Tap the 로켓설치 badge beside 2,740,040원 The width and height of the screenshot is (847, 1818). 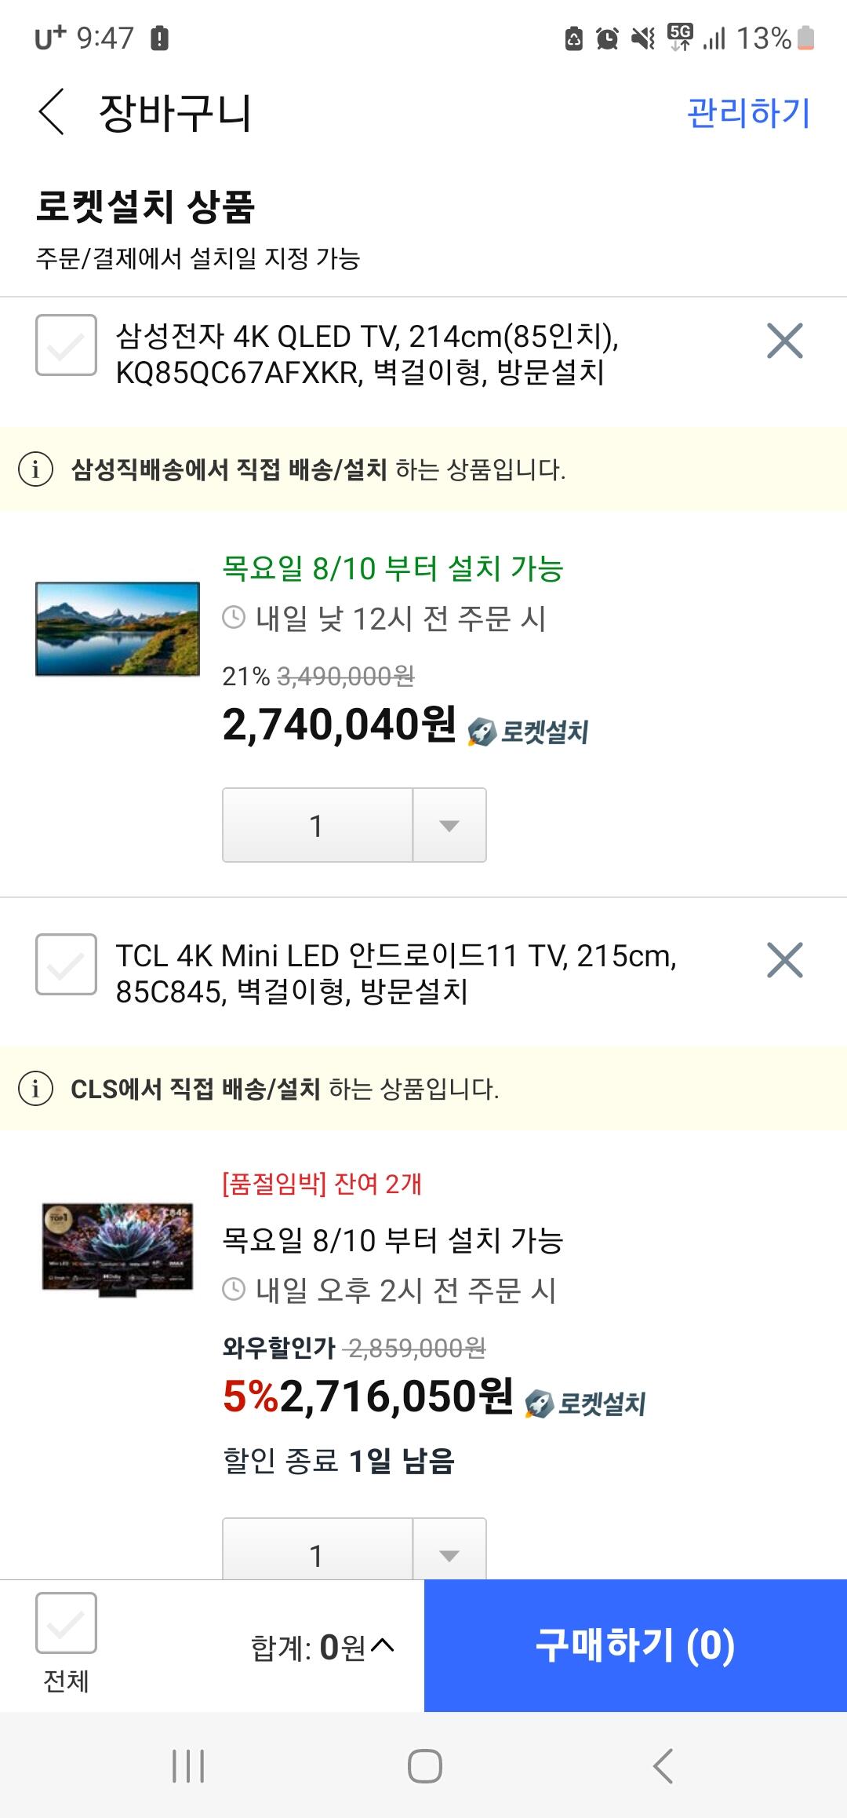[x=528, y=732]
